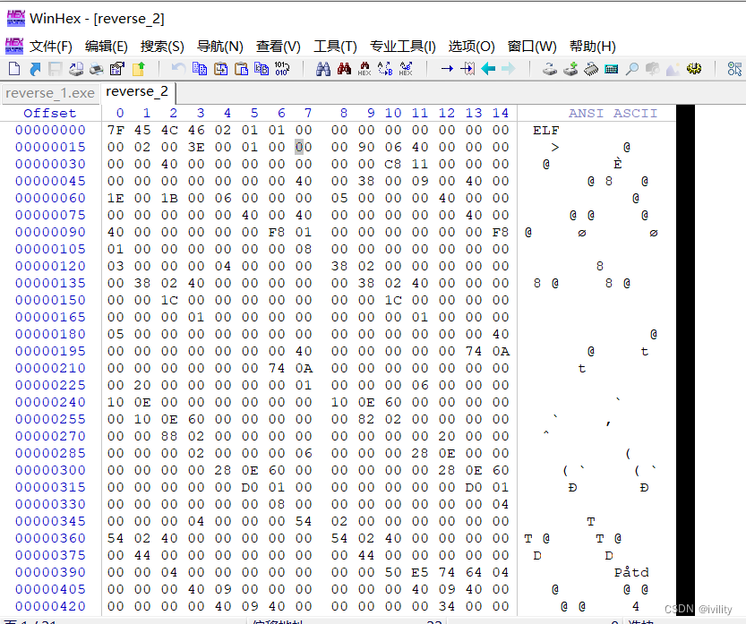Screen dimensions: 746x624
Task: Open the 选项(O) menu
Action: coord(471,47)
